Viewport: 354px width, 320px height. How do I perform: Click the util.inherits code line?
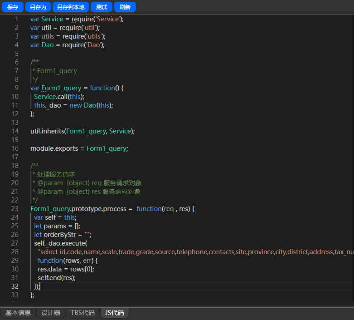pyautogui.click(x=82, y=131)
